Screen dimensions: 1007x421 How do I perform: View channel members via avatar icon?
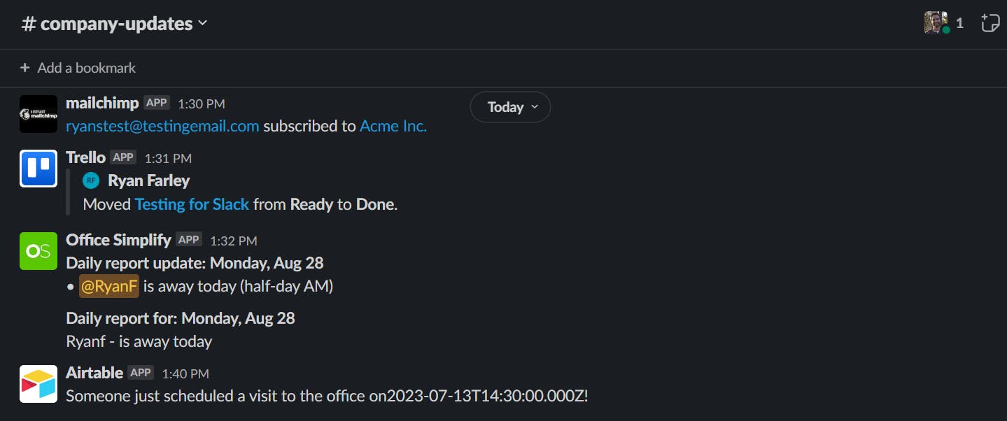(936, 23)
